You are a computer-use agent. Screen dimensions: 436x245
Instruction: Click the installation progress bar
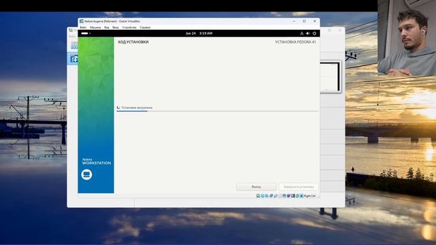[217, 111]
